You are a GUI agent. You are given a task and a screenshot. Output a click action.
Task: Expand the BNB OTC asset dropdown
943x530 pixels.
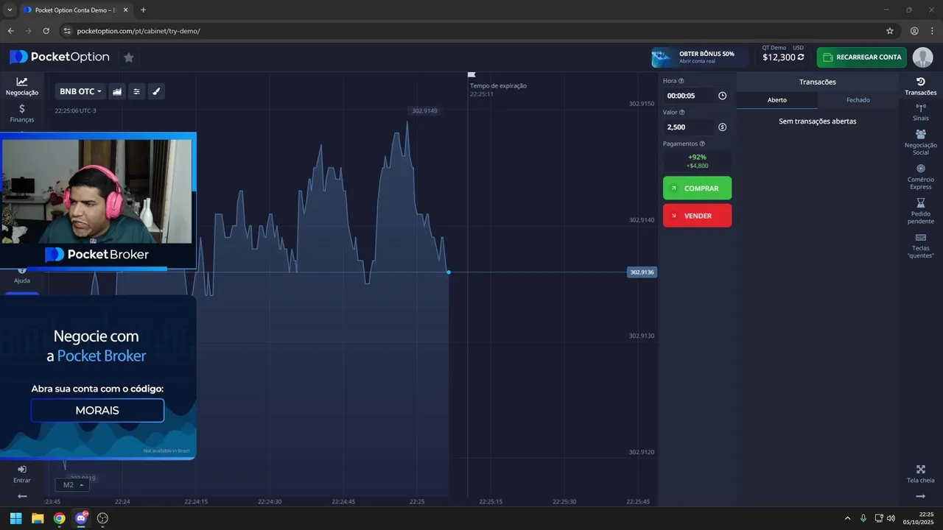pyautogui.click(x=80, y=91)
